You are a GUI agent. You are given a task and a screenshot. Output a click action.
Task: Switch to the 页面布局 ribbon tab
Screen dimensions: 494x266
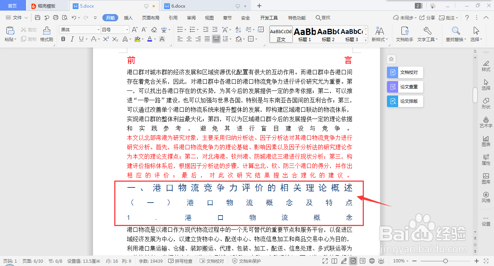(150, 17)
